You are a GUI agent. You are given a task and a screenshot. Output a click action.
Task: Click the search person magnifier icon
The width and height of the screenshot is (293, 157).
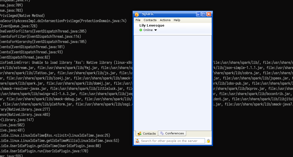137,141
